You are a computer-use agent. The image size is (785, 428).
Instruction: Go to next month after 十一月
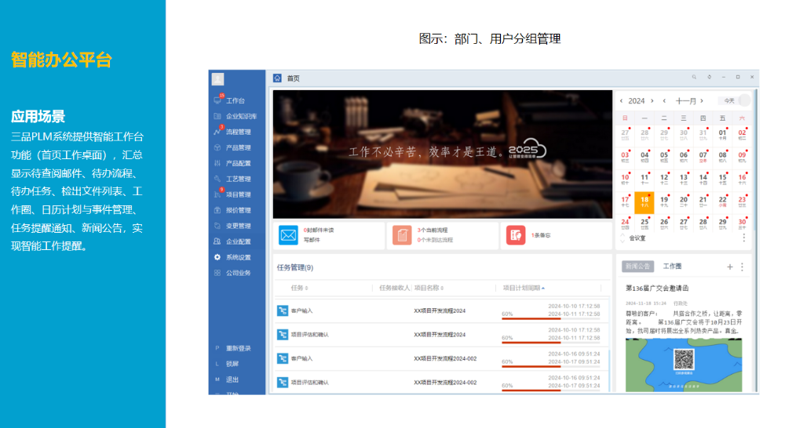(702, 101)
